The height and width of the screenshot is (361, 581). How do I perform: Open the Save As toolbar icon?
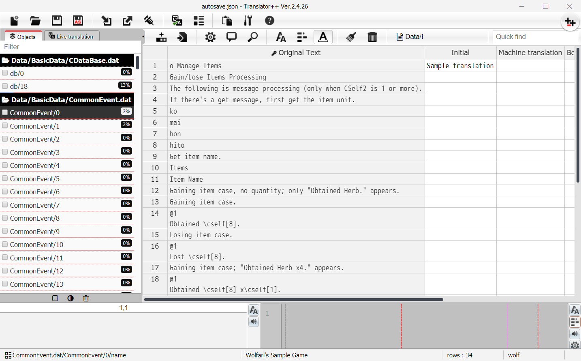(77, 20)
